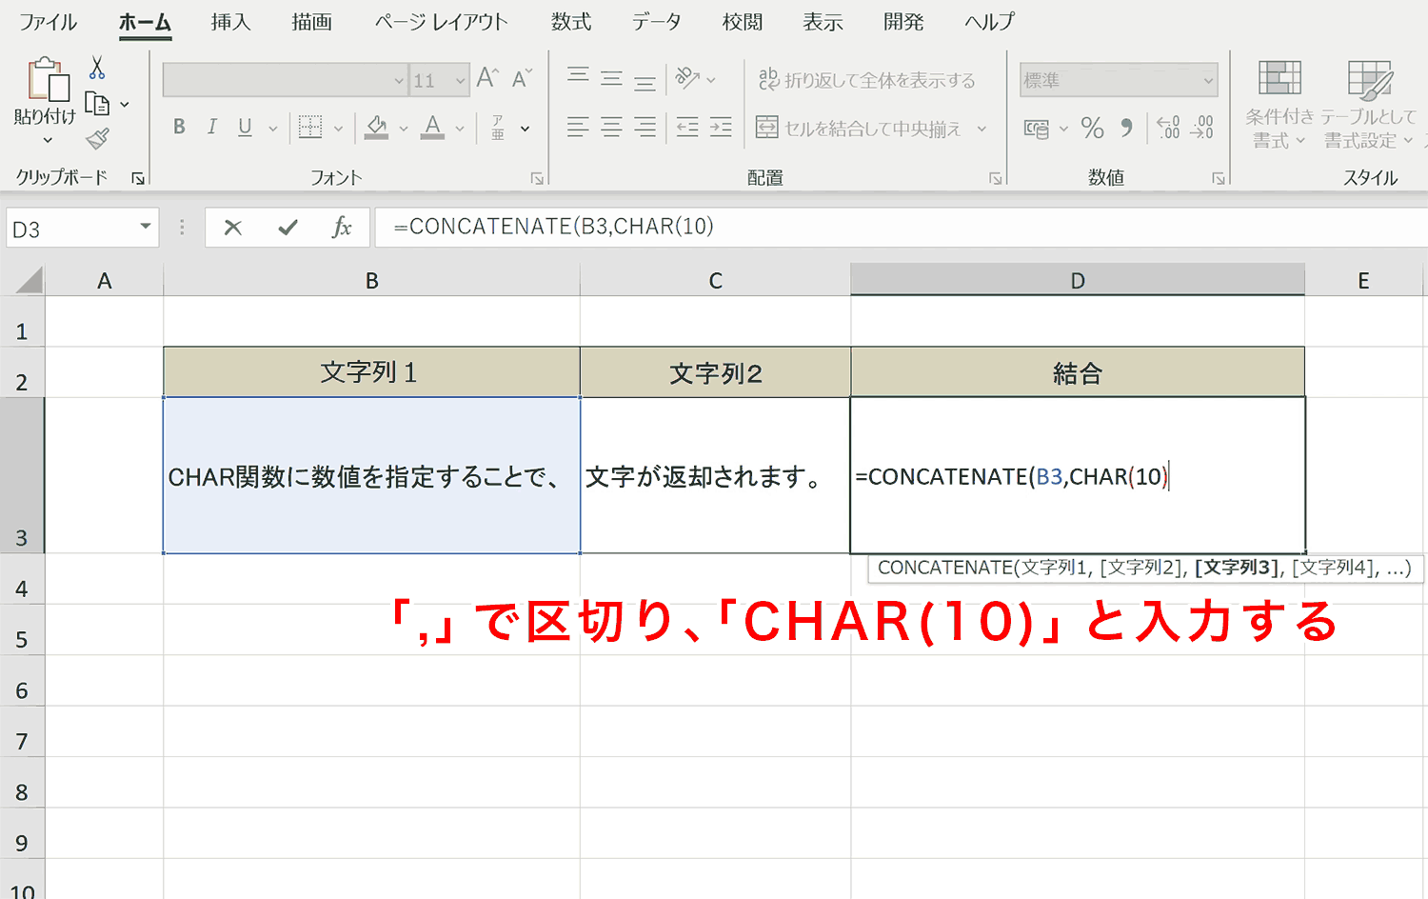
Task: Click the Copy icon
Action: click(97, 103)
